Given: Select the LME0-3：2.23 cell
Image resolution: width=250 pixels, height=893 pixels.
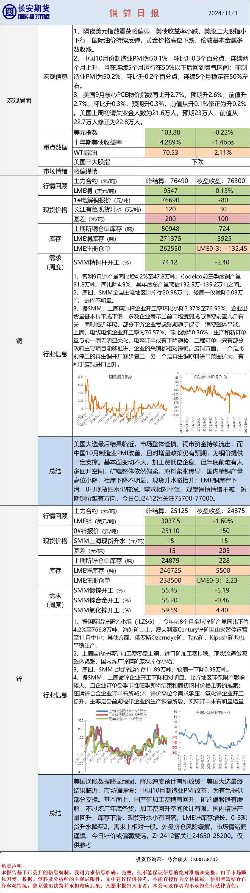Looking at the screenshot, I should pyautogui.click(x=223, y=580).
